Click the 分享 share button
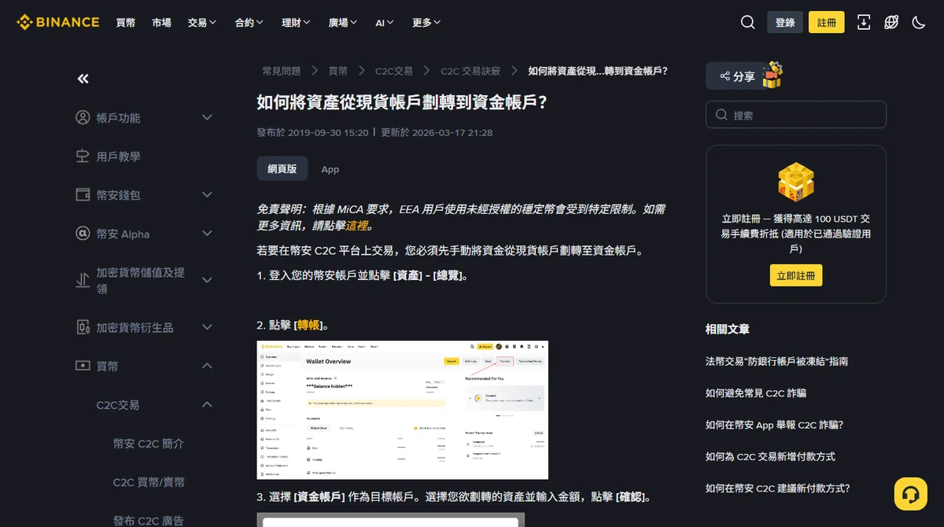The image size is (944, 527). coord(736,76)
